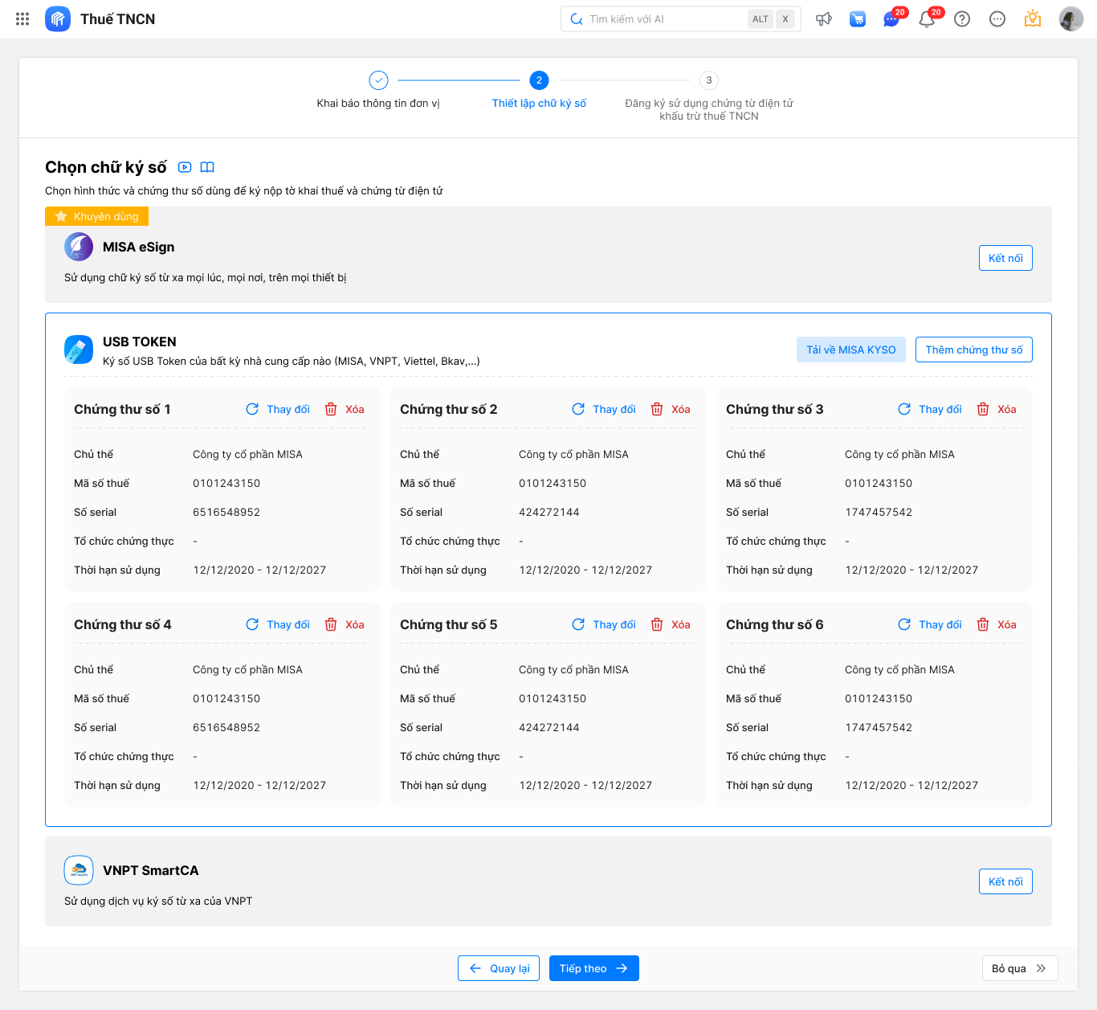Clear search with the X key button
Screen dimensions: 1097x1010
point(785,18)
